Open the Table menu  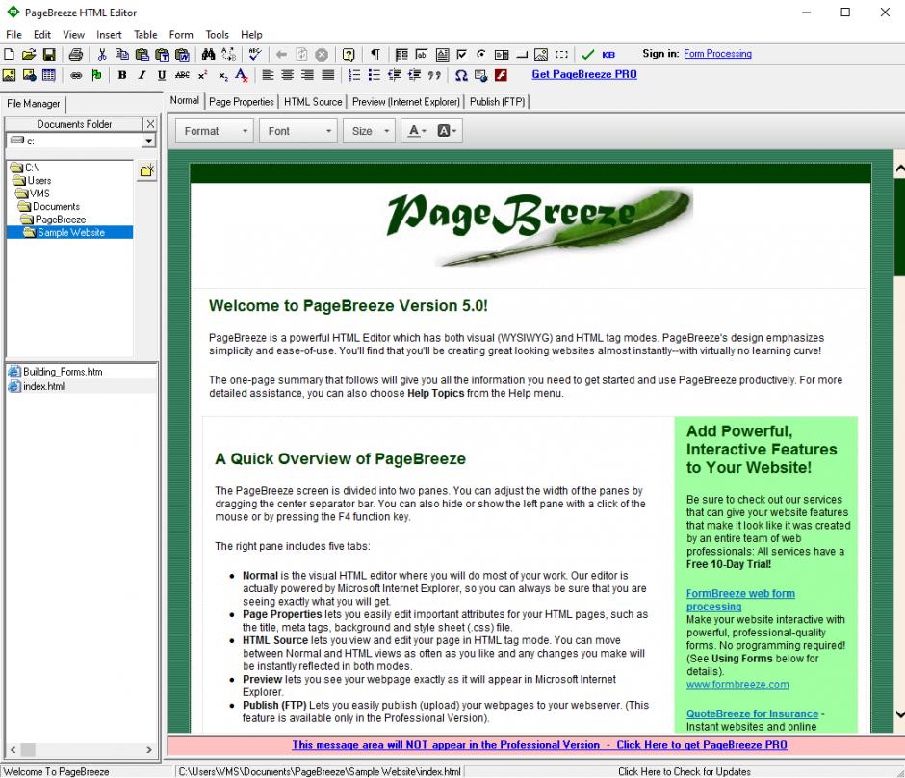coord(145,35)
